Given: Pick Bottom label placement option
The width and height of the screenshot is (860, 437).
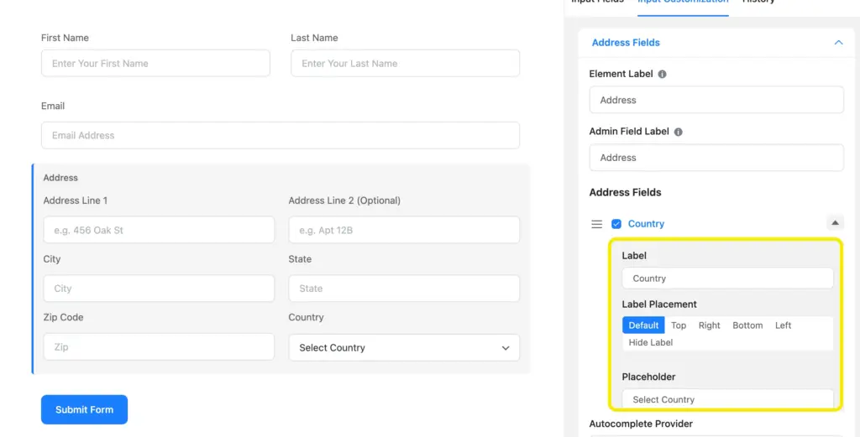Looking at the screenshot, I should [x=747, y=325].
